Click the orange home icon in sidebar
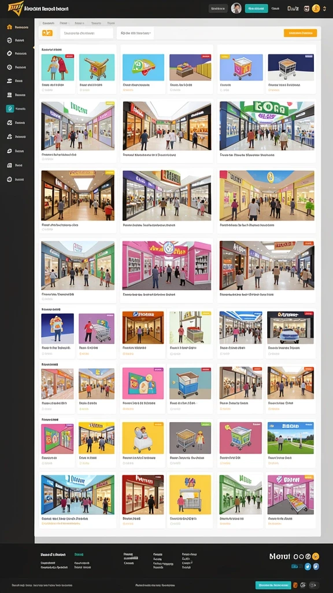The width and height of the screenshot is (333, 593). (x=9, y=27)
